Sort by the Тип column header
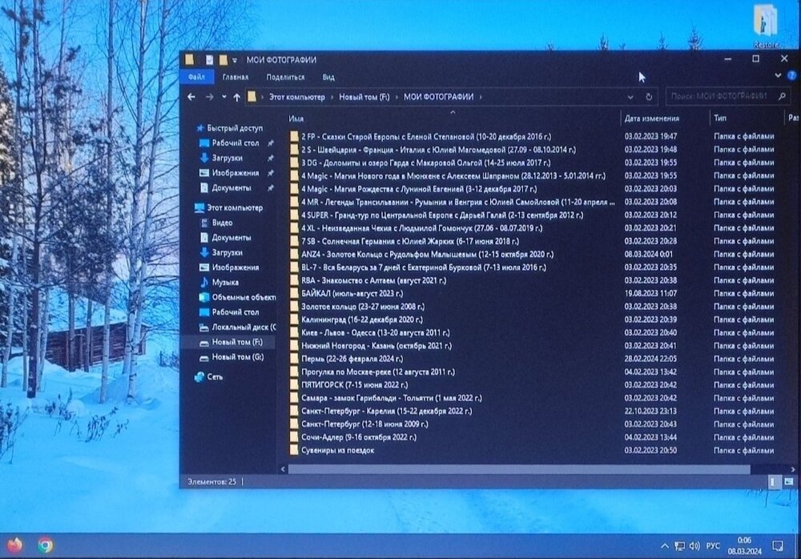Image resolution: width=801 pixels, height=559 pixels. click(x=720, y=118)
